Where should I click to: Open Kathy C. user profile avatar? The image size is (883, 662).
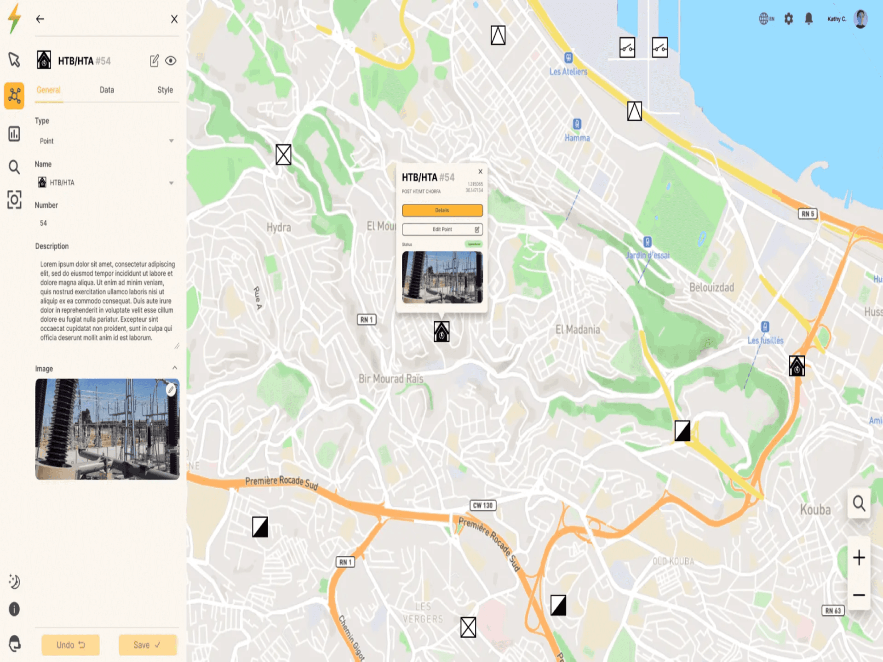point(860,19)
